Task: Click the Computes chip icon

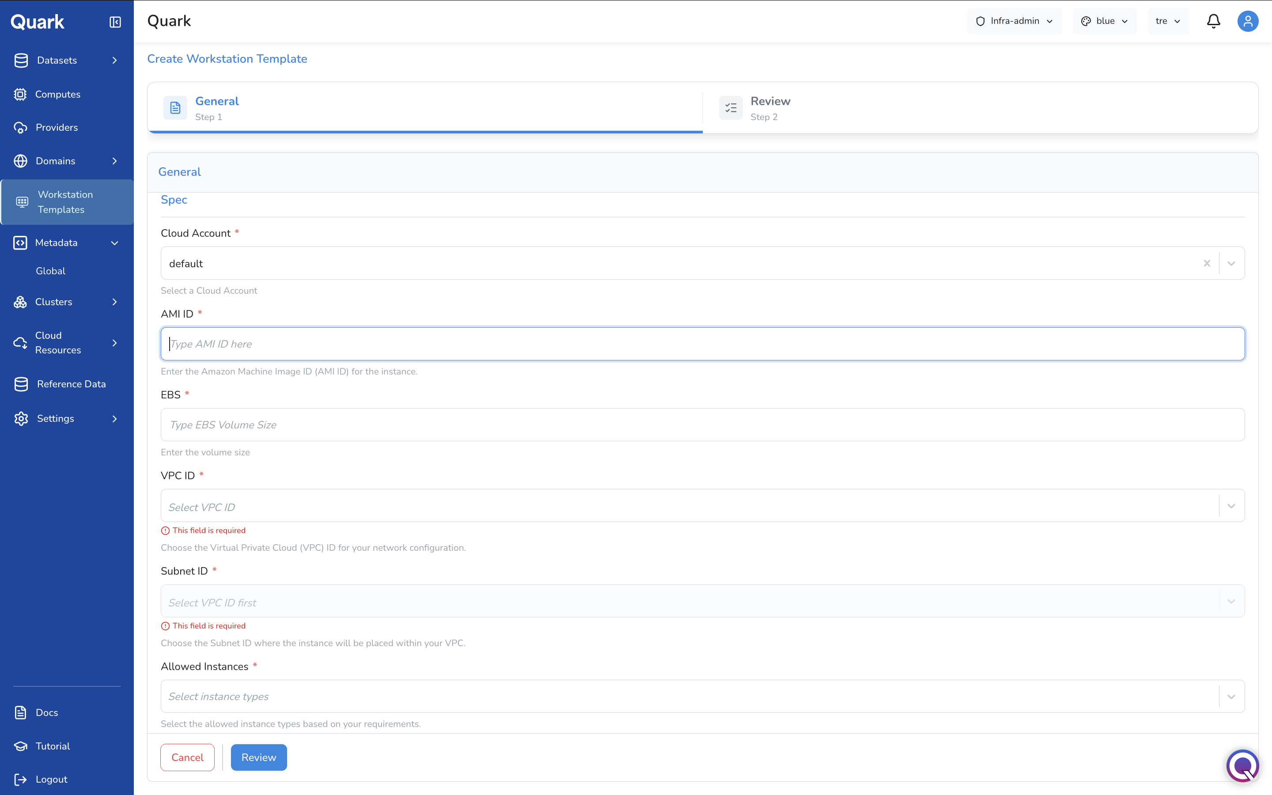Action: point(20,94)
